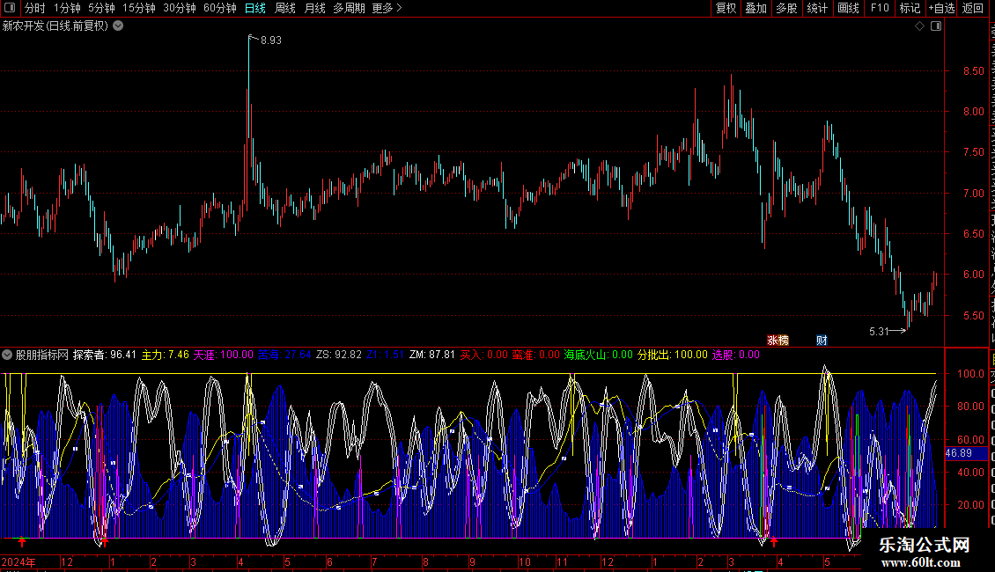Select the 月线 monthly chart tab
995x572 pixels.
coord(314,8)
